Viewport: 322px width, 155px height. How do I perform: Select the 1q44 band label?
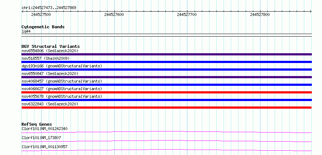click(x=26, y=32)
